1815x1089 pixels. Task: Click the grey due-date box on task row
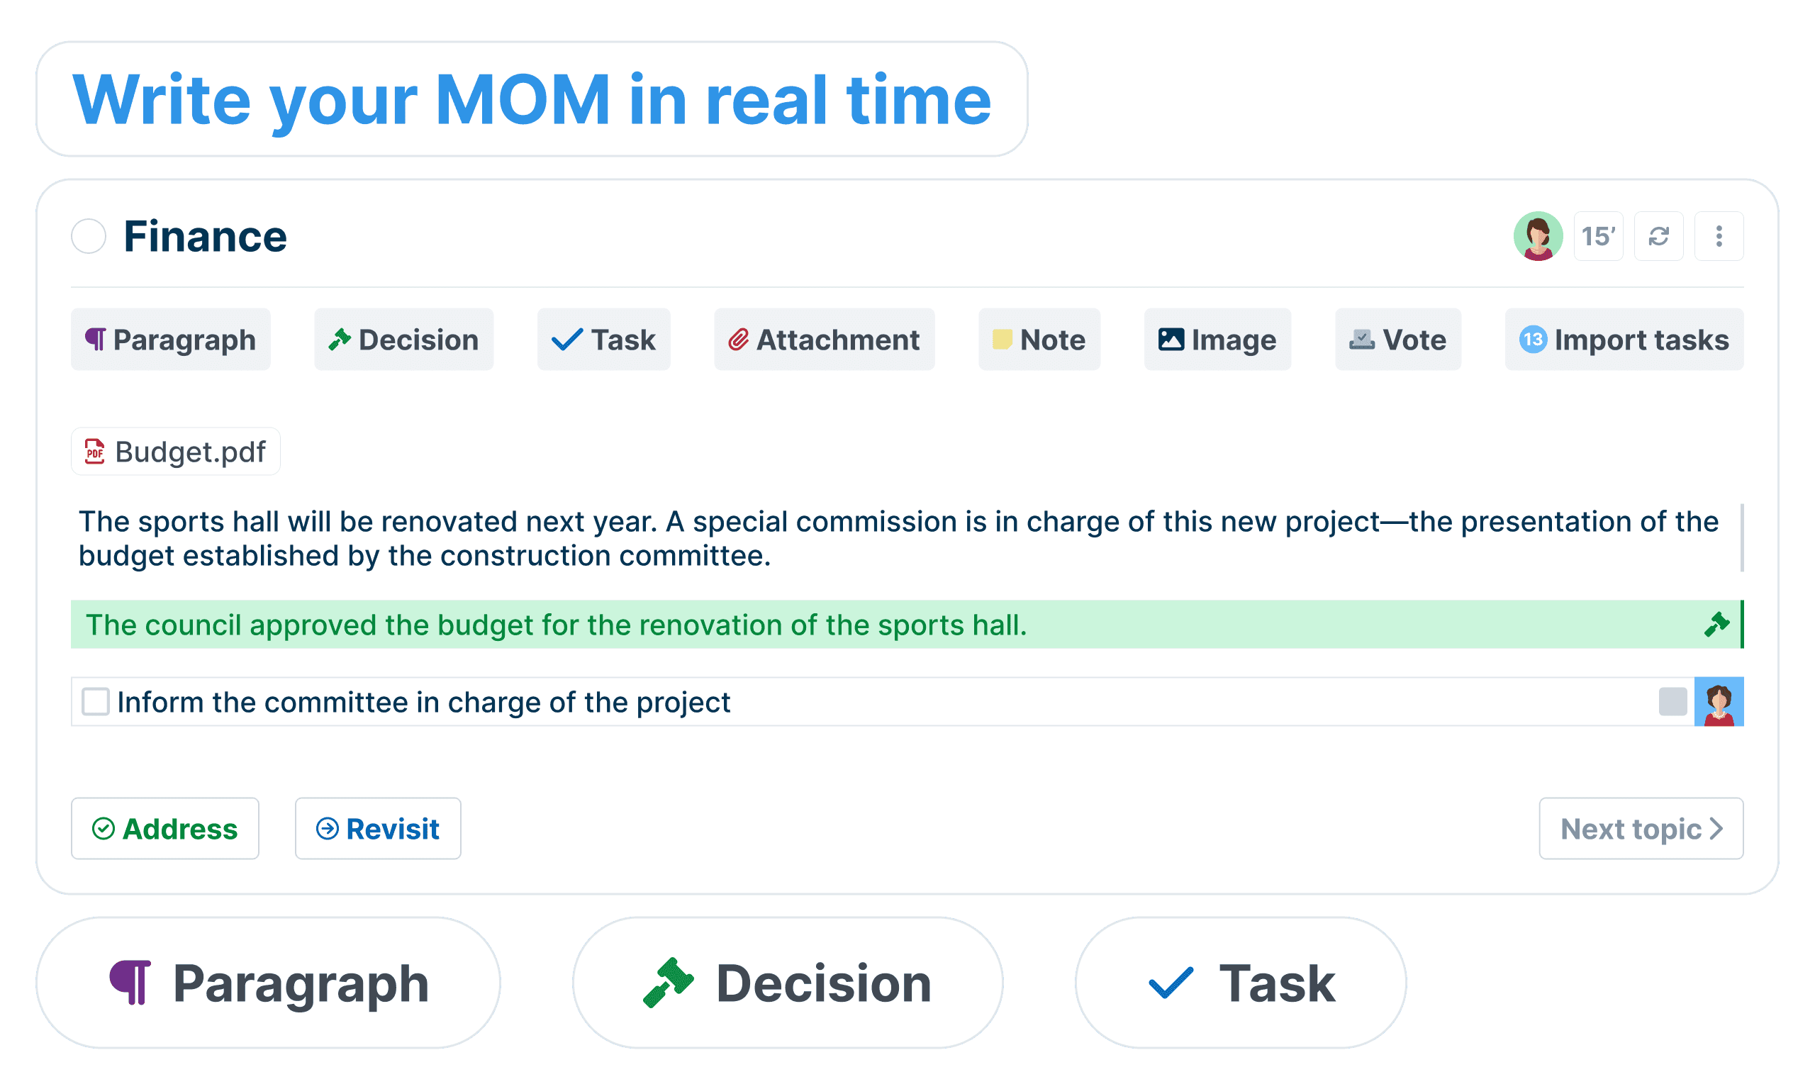1672,701
